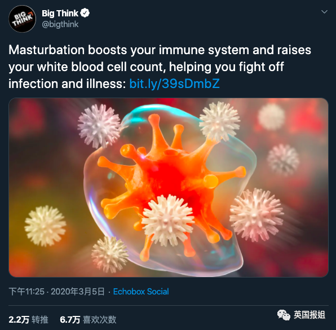Expand the tweet options chevron
Image resolution: width=336 pixels, height=330 pixels.
[x=324, y=12]
